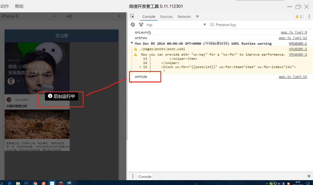Click the WeChat devtools code icon in taskbar

click(52, 183)
